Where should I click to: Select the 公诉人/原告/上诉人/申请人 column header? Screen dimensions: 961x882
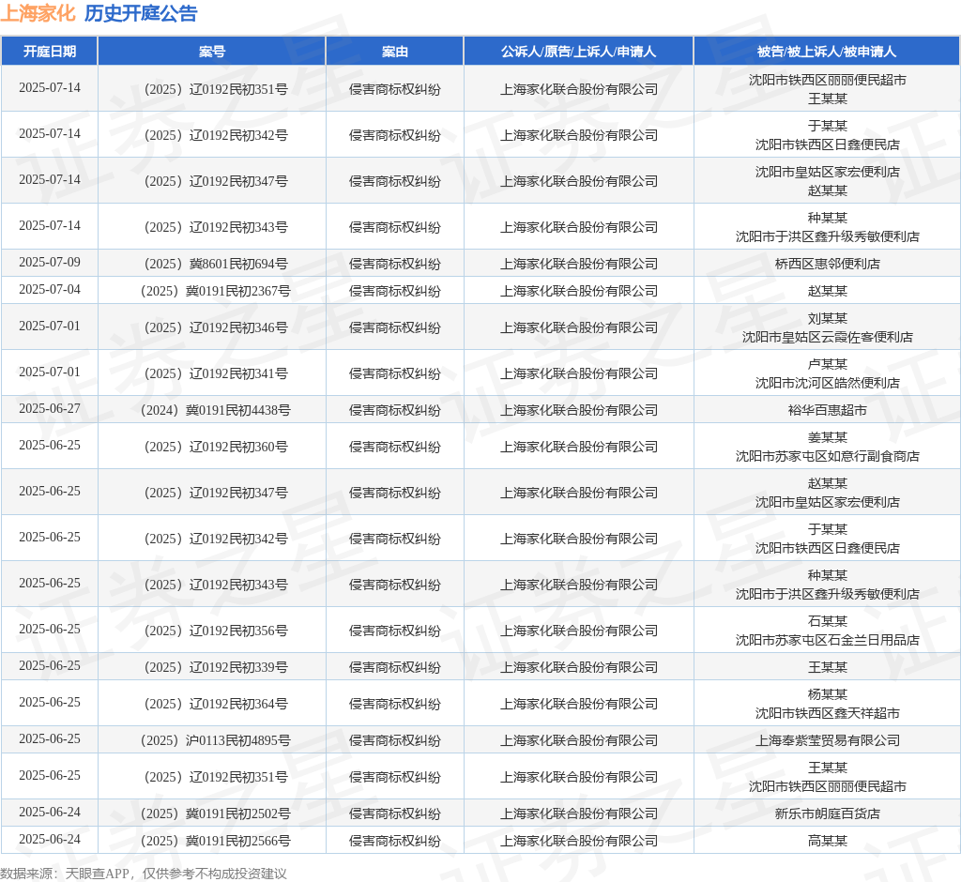(x=578, y=52)
